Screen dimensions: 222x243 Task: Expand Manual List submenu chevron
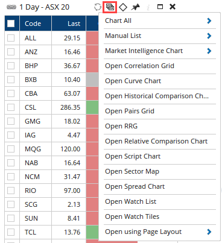pos(209,36)
